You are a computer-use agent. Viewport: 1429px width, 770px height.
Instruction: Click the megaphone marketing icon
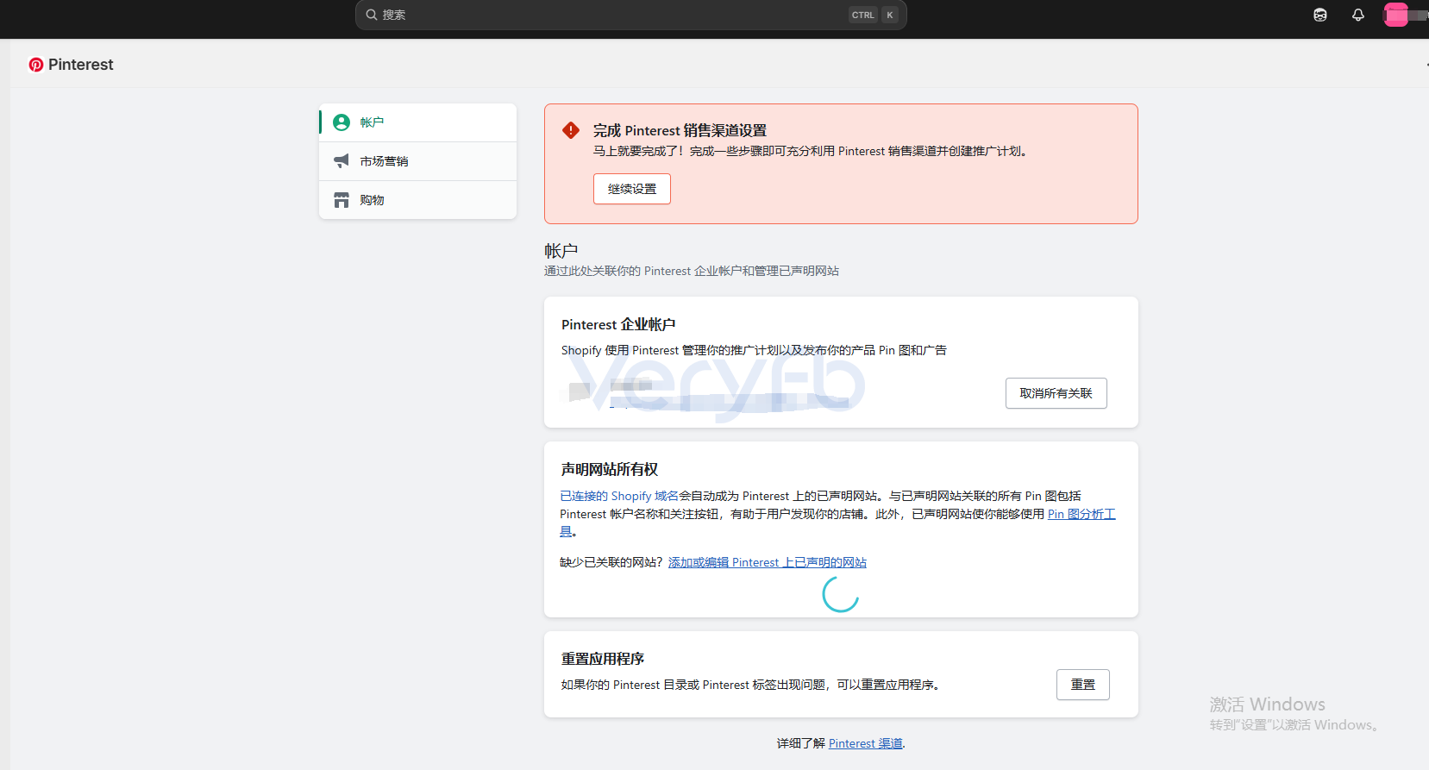[342, 161]
